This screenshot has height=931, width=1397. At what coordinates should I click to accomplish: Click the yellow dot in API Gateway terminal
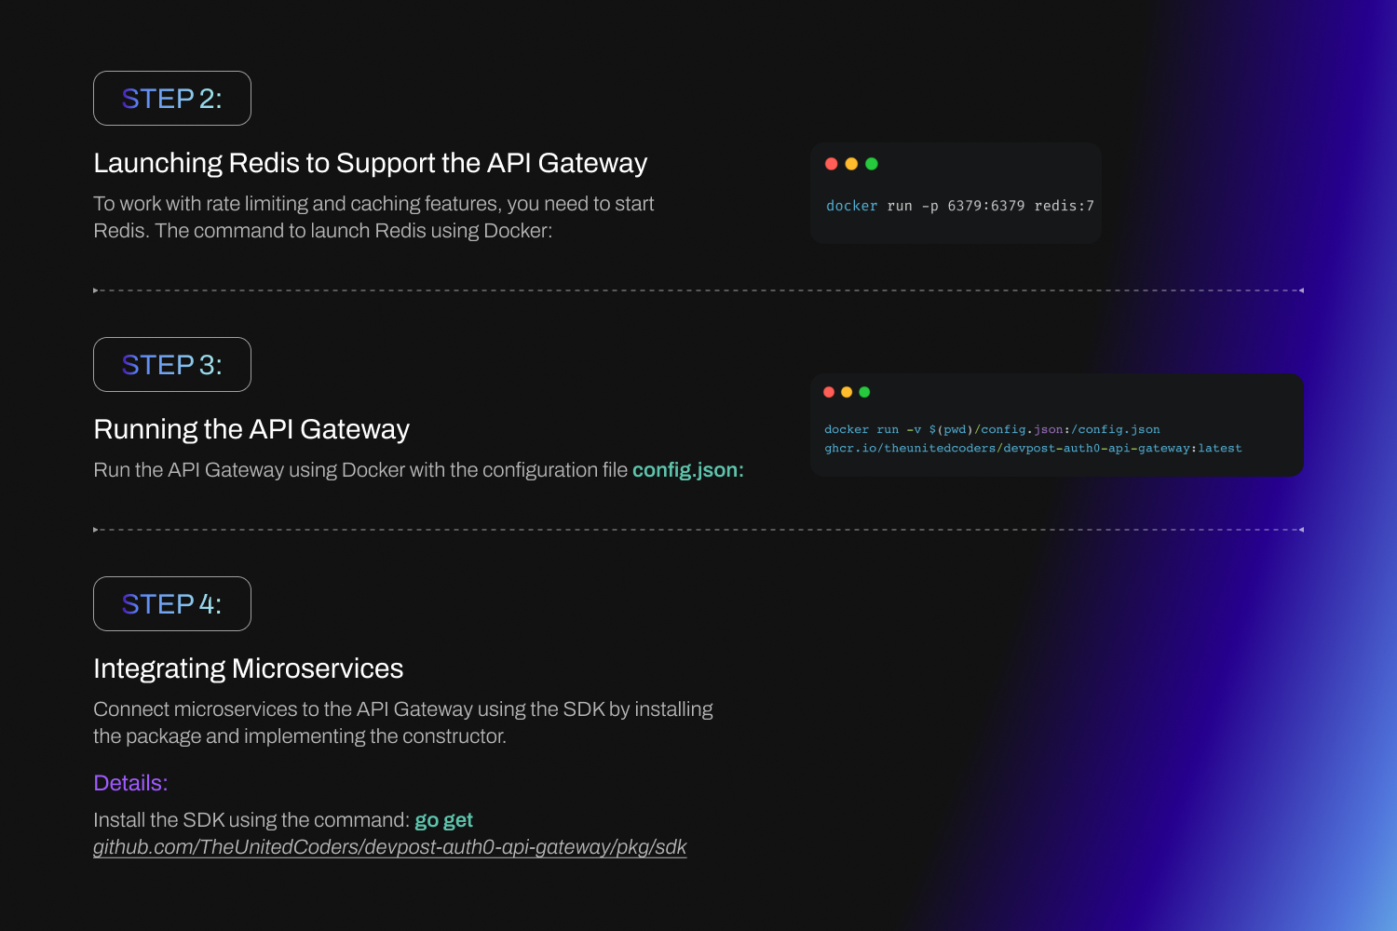coord(847,392)
